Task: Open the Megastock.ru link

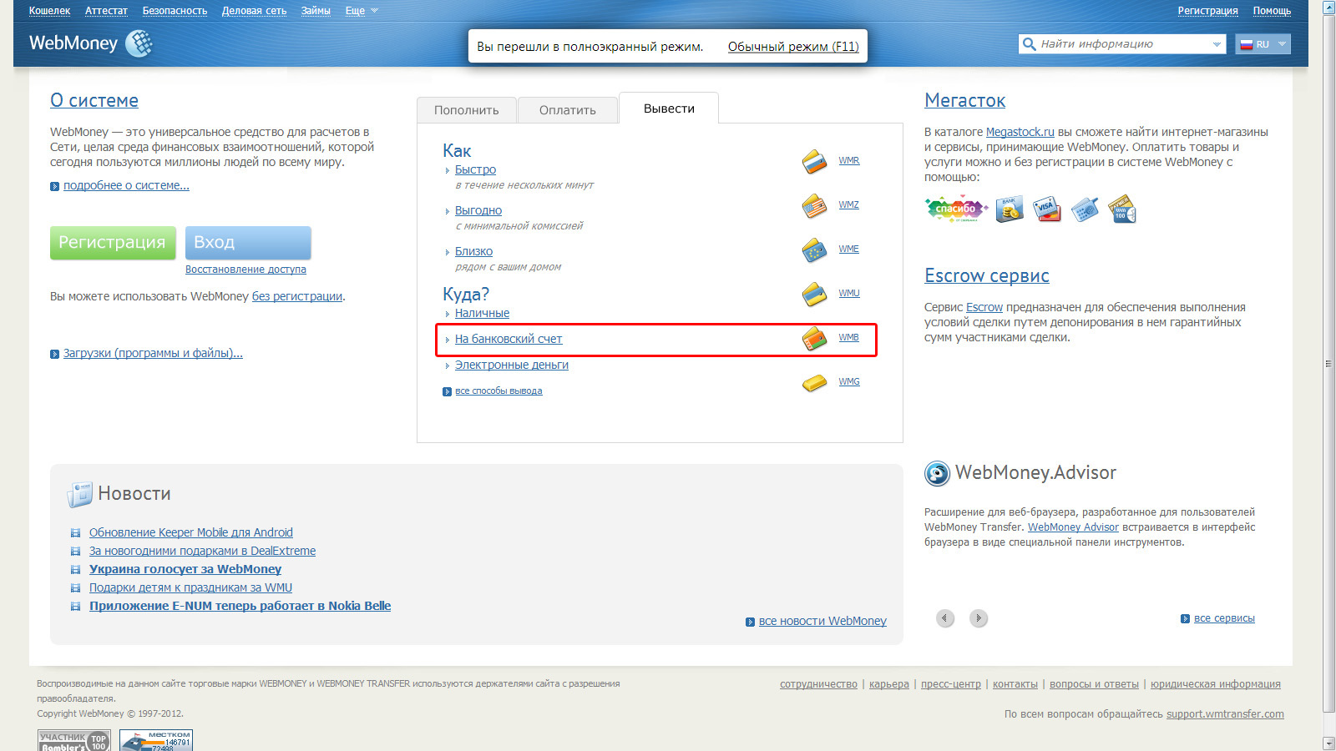Action: (x=1020, y=132)
